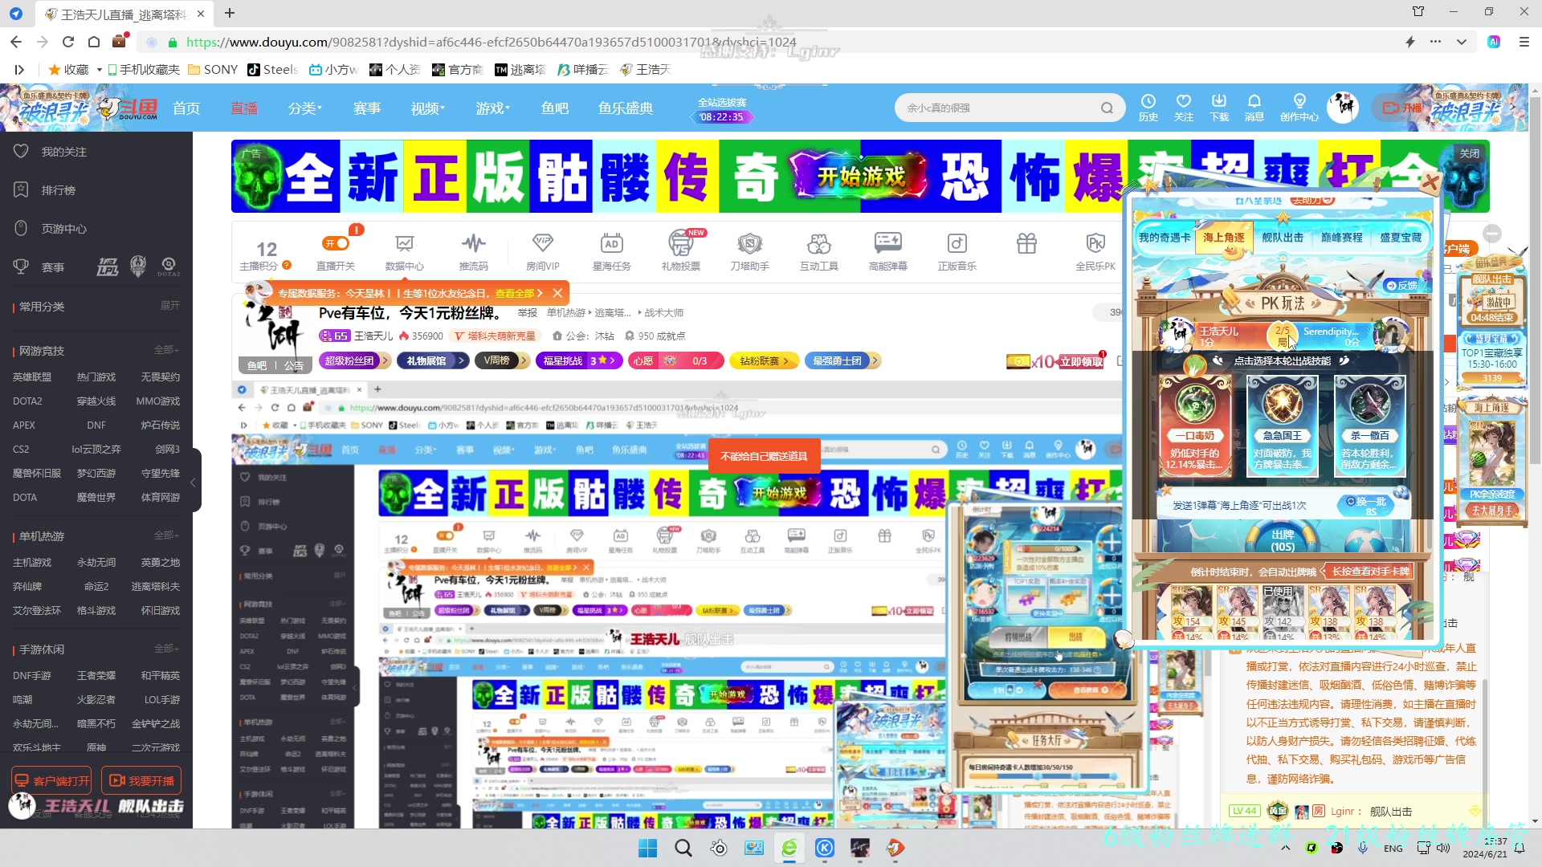1542x867 pixels.
Task: Click the 出牌 play card button
Action: [1283, 539]
